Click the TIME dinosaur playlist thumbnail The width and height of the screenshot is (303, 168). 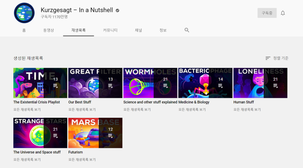(x=40, y=83)
